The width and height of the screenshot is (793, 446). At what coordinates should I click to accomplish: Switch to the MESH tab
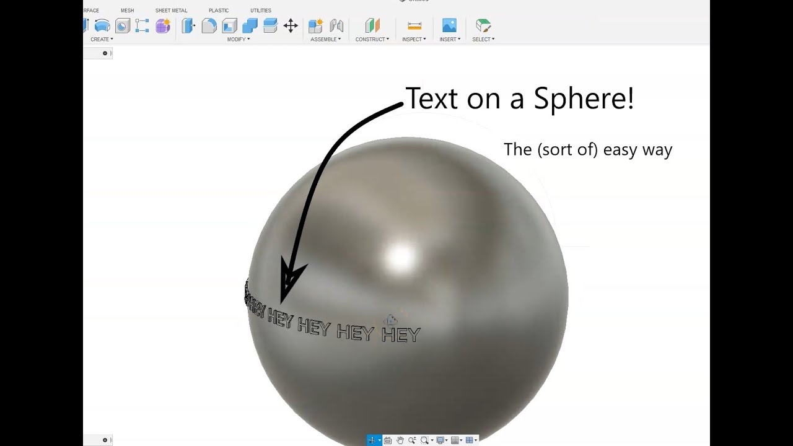coord(127,11)
